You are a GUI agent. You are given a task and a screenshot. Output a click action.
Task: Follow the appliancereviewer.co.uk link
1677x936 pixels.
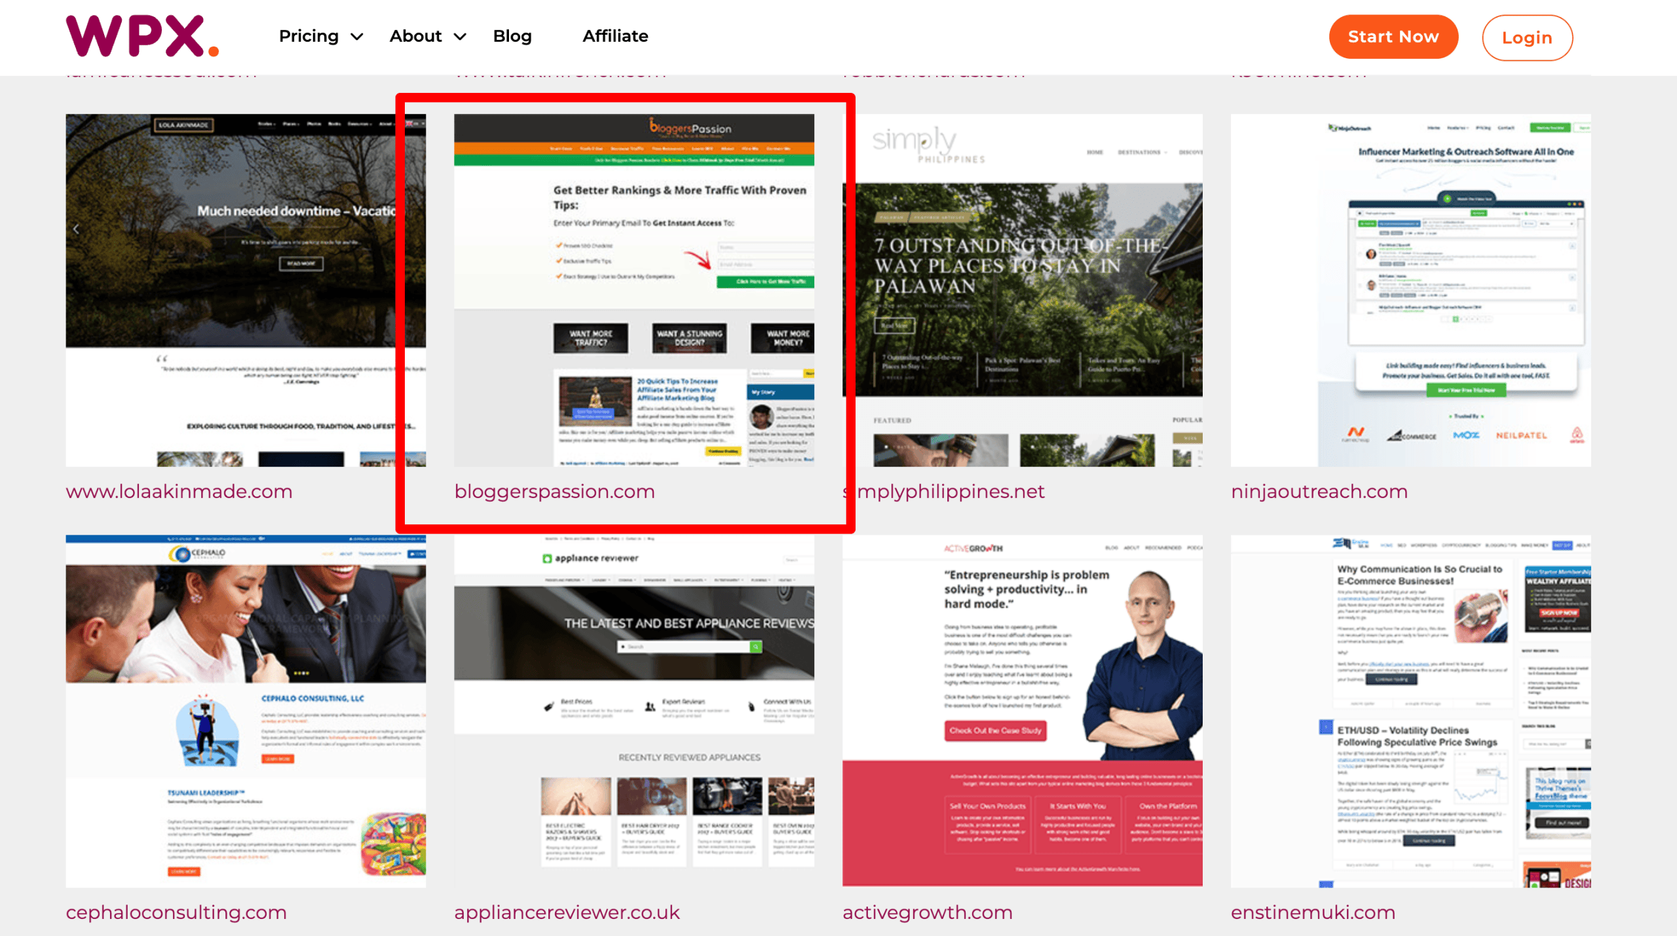click(567, 912)
